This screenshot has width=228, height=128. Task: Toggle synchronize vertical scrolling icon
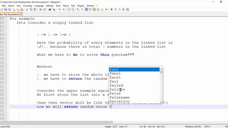tap(69, 10)
